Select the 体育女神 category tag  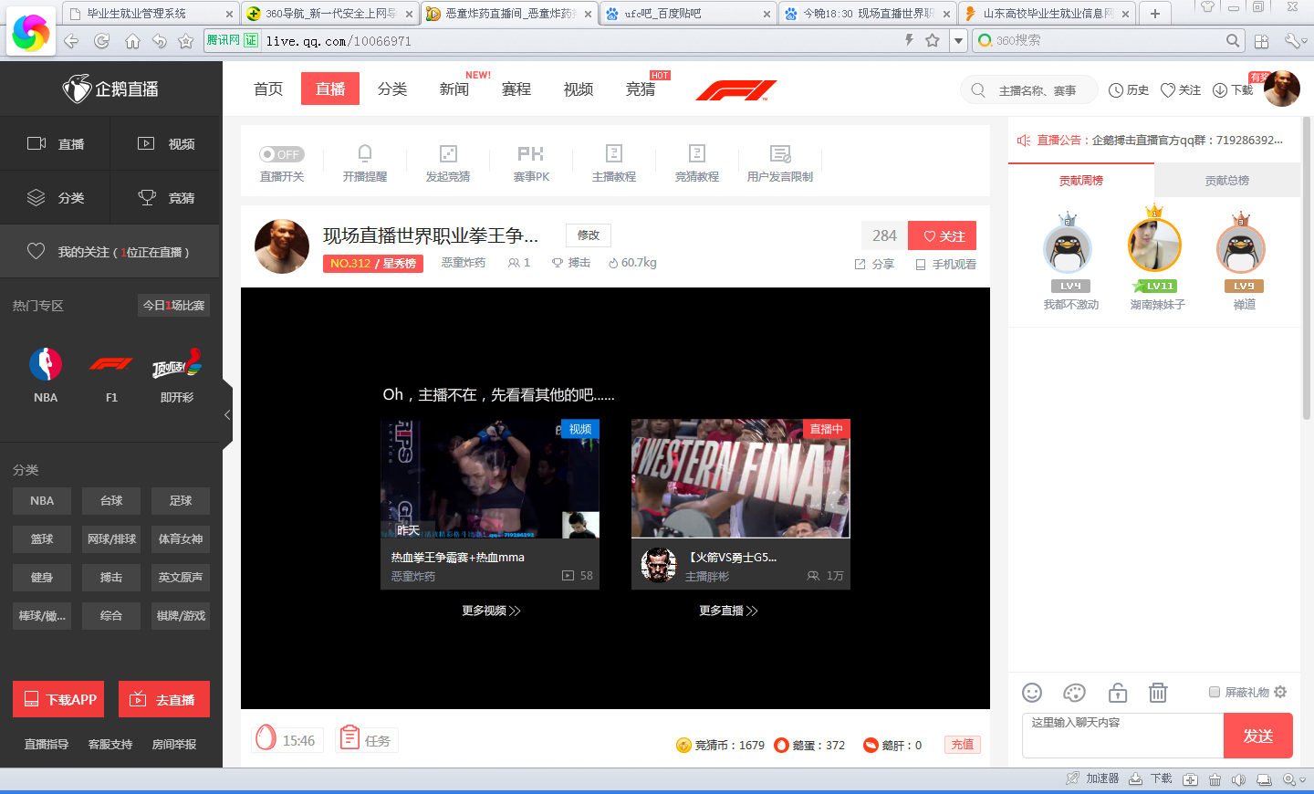(181, 538)
